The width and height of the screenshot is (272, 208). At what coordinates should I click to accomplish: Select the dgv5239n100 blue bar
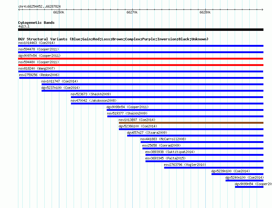(x=237, y=174)
